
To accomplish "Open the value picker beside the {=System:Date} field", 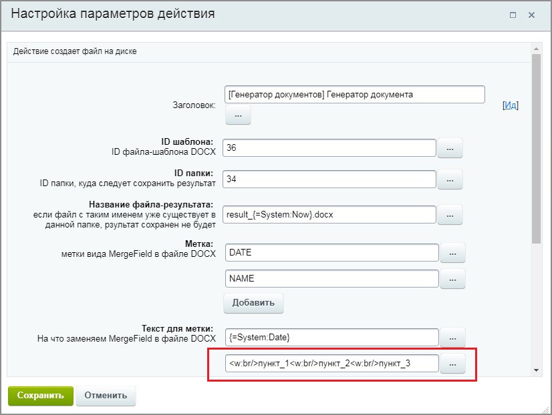I will tap(452, 338).
